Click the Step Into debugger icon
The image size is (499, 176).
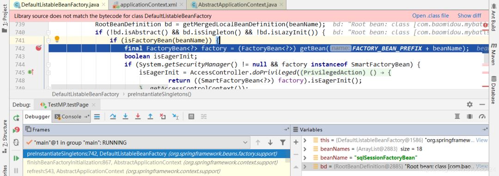click(x=125, y=117)
